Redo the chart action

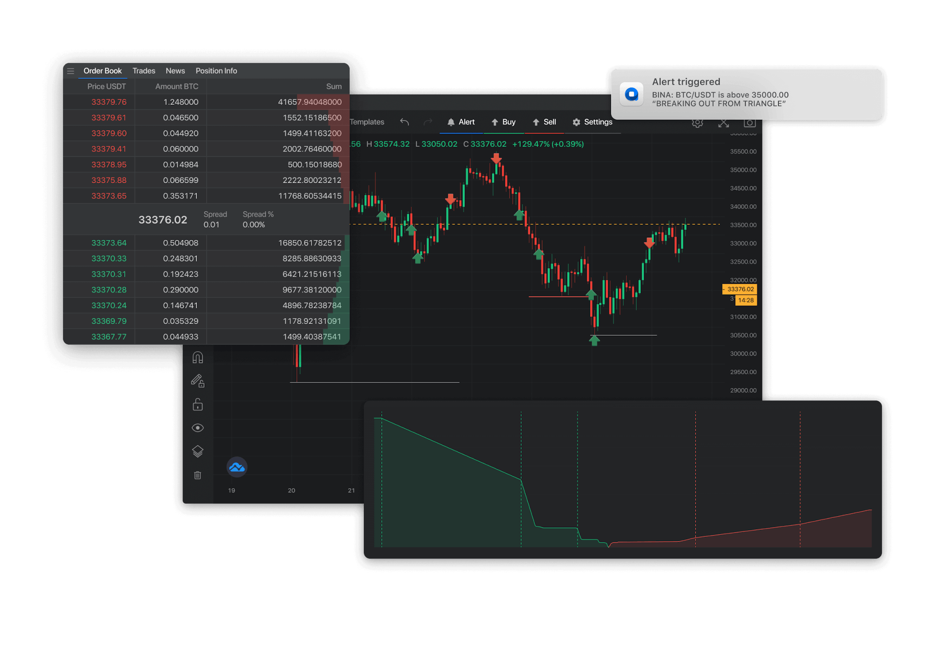[x=428, y=122]
